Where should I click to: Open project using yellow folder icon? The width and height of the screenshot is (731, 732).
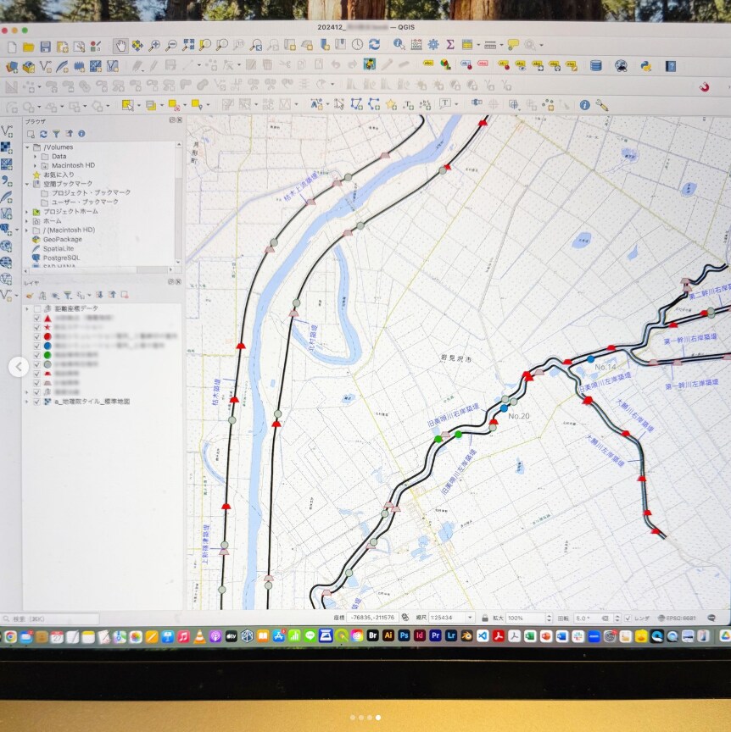pos(29,47)
